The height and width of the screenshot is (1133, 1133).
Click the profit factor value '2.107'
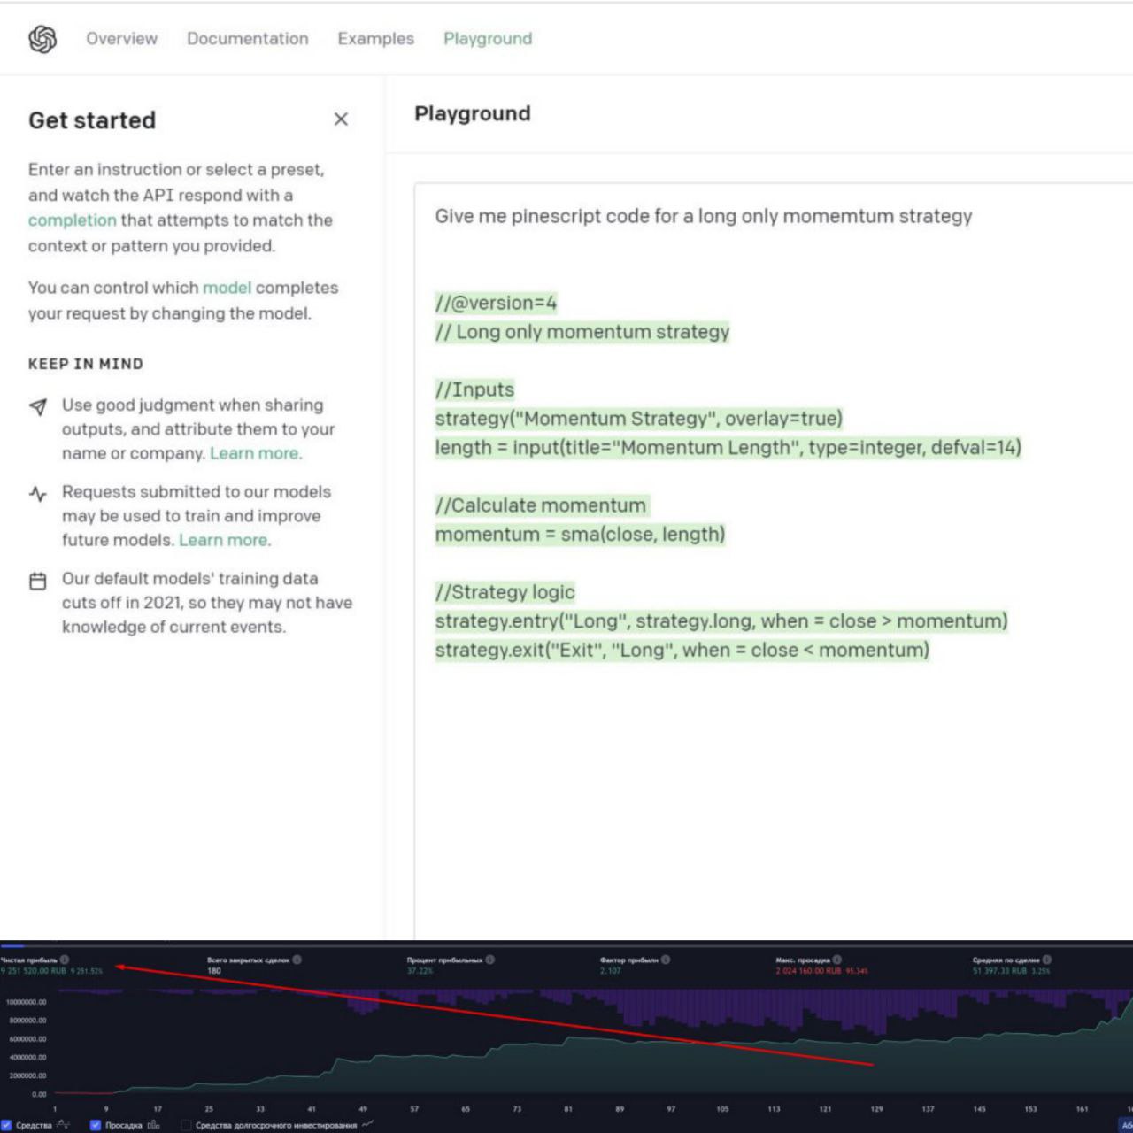[x=611, y=971]
